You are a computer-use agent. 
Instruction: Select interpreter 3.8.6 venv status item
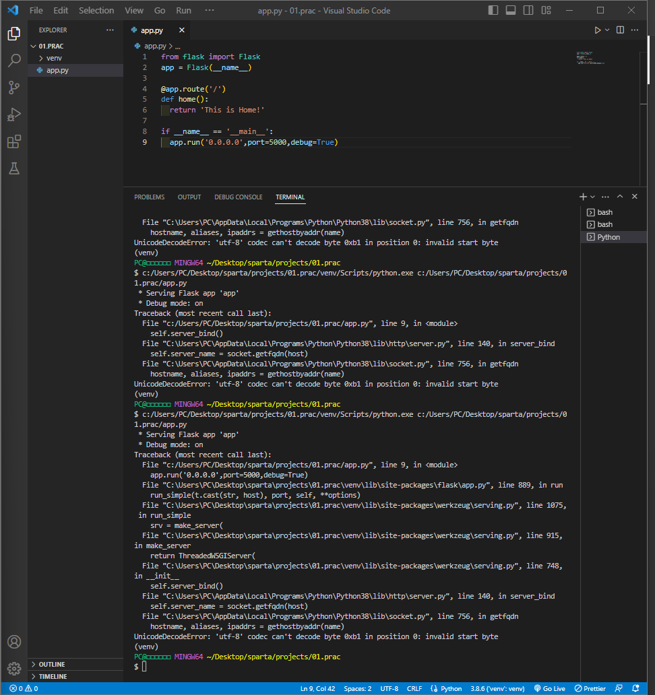coord(497,688)
